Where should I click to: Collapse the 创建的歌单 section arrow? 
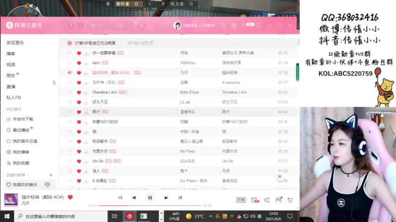(28, 175)
